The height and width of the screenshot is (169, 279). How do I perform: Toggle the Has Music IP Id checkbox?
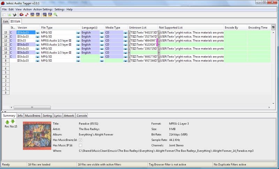(x=81, y=145)
